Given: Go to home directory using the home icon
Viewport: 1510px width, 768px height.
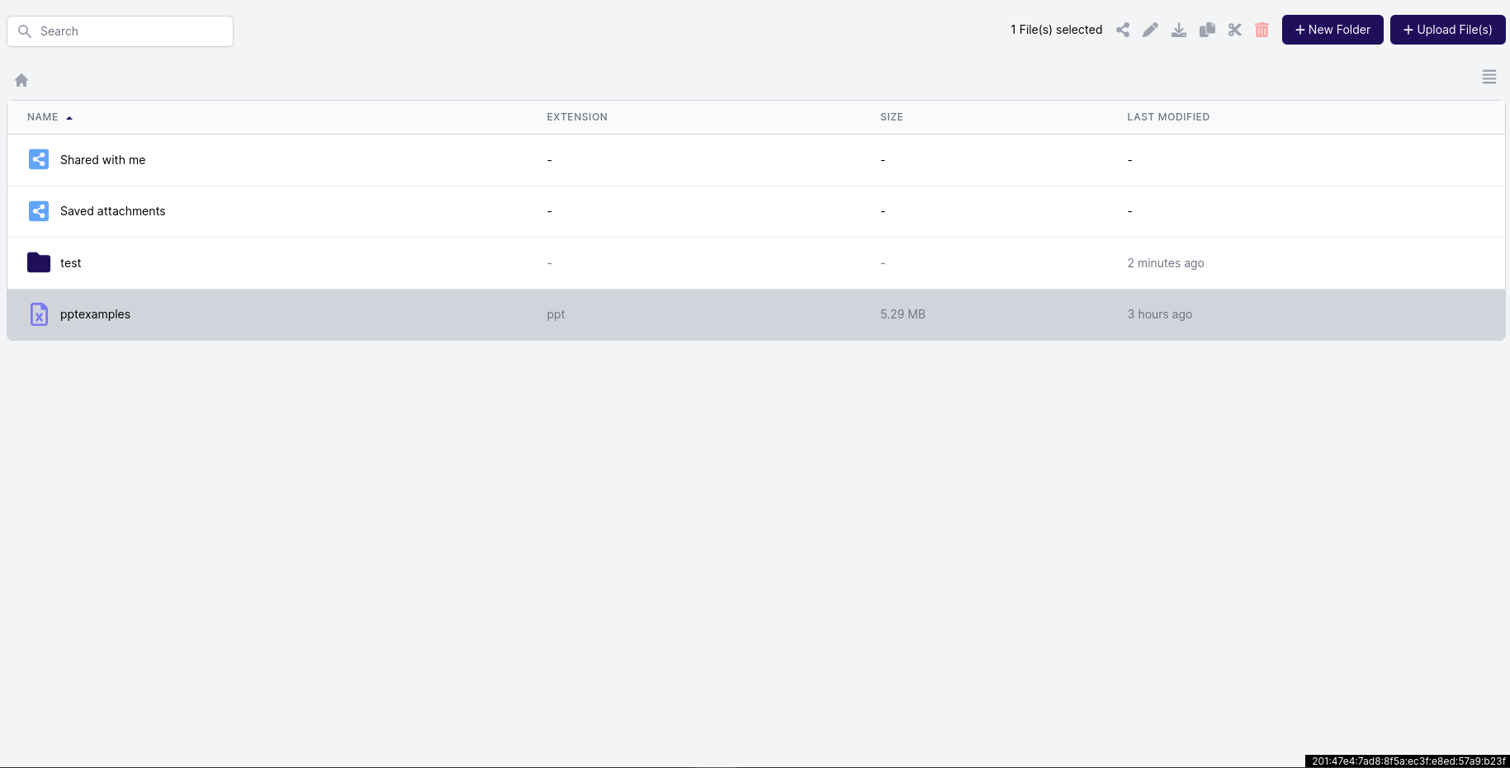Looking at the screenshot, I should point(21,79).
